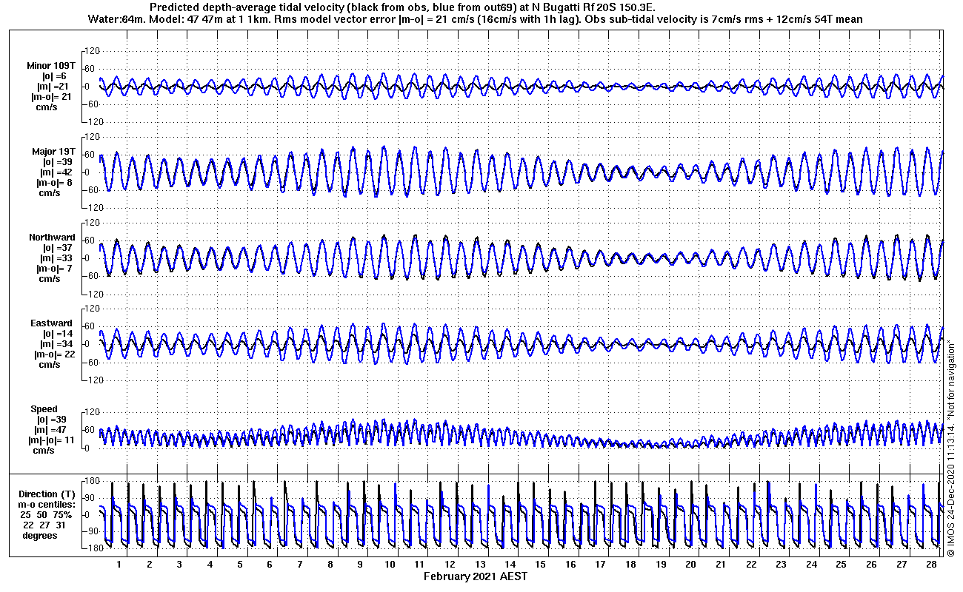Image resolution: width=963 pixels, height=592 pixels.
Task: Click the '25 50 75%' centile header
Action: (45, 515)
